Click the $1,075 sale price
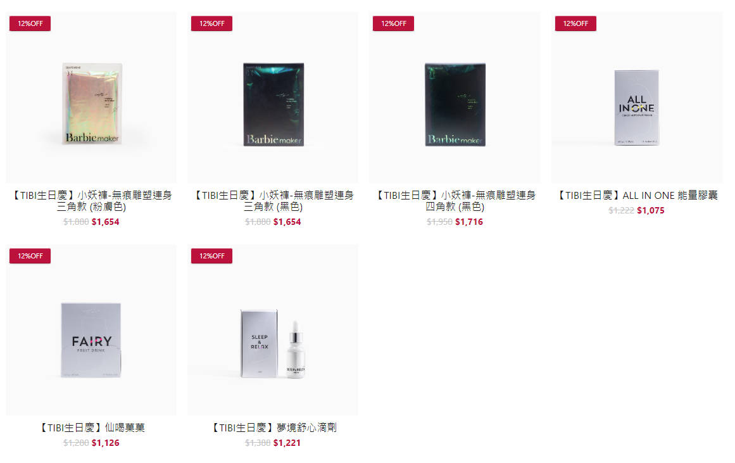Viewport: 735px width, 463px height. click(x=651, y=211)
